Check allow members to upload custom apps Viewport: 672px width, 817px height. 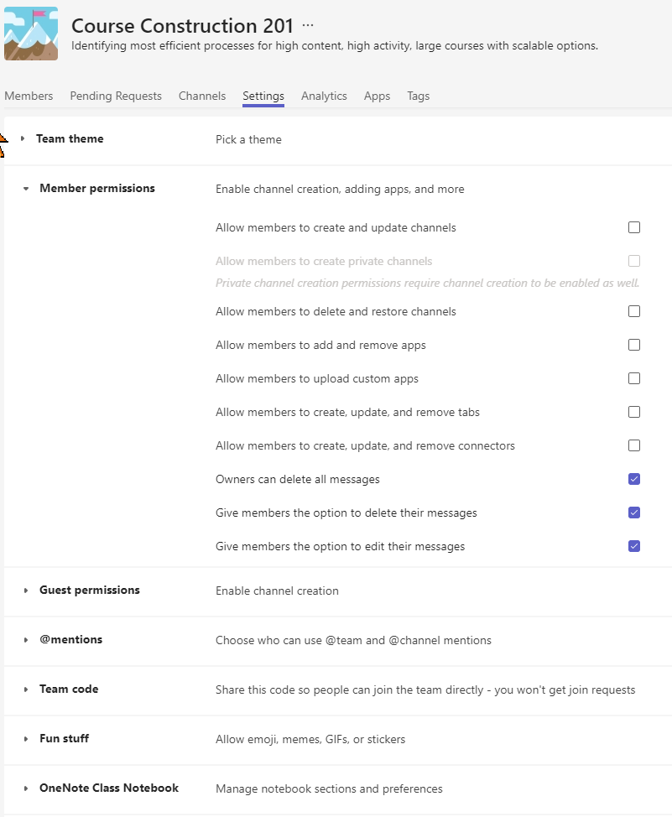click(x=634, y=378)
